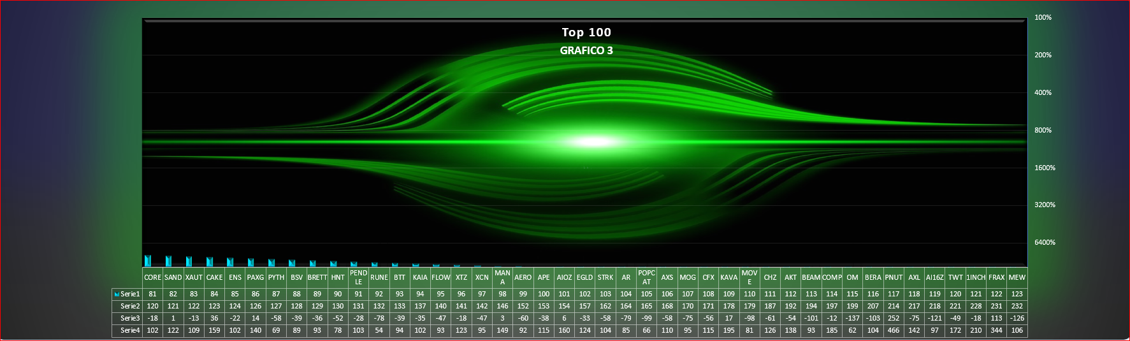This screenshot has width=1130, height=341.
Task: Select the POPCAT column header
Action: 646,278
